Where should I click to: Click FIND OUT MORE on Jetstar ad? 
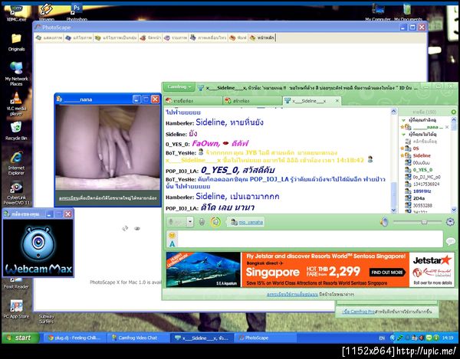click(x=387, y=273)
